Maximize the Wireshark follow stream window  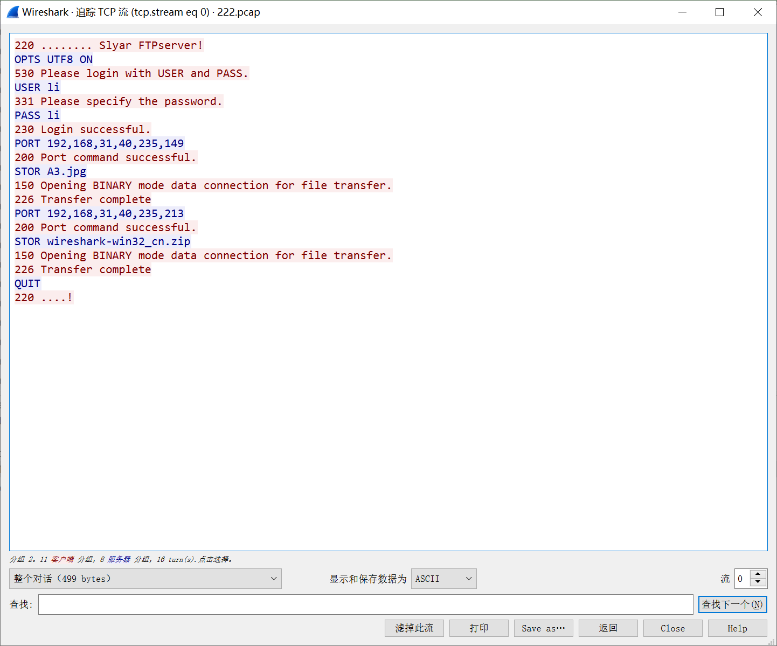coord(719,12)
